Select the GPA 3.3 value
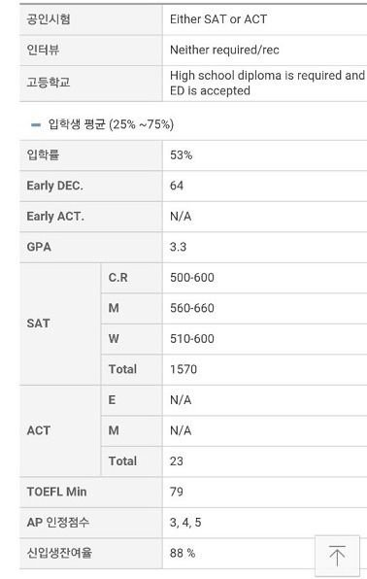This screenshot has width=367, height=579. (178, 247)
